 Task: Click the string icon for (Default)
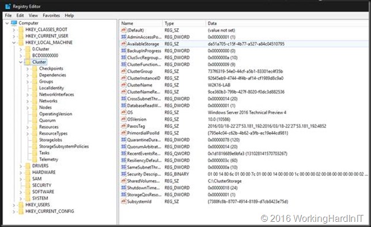(x=123, y=30)
